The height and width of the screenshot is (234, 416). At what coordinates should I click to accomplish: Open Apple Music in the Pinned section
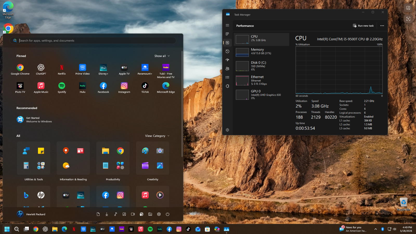pyautogui.click(x=41, y=88)
